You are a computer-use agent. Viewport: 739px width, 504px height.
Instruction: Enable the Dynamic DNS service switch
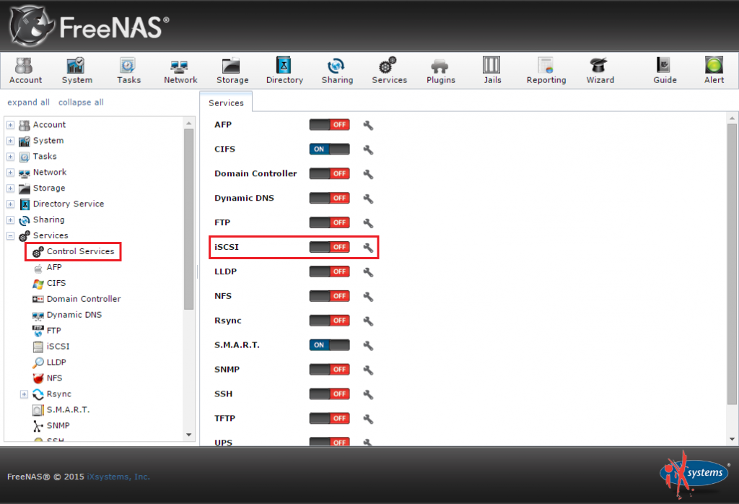click(x=329, y=198)
